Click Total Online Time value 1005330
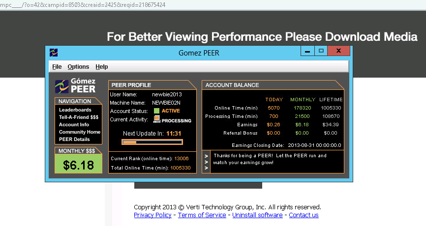 (181, 168)
